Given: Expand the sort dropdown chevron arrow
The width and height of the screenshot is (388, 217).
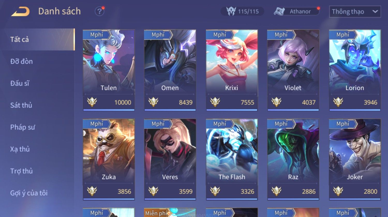Looking at the screenshot, I should point(375,12).
